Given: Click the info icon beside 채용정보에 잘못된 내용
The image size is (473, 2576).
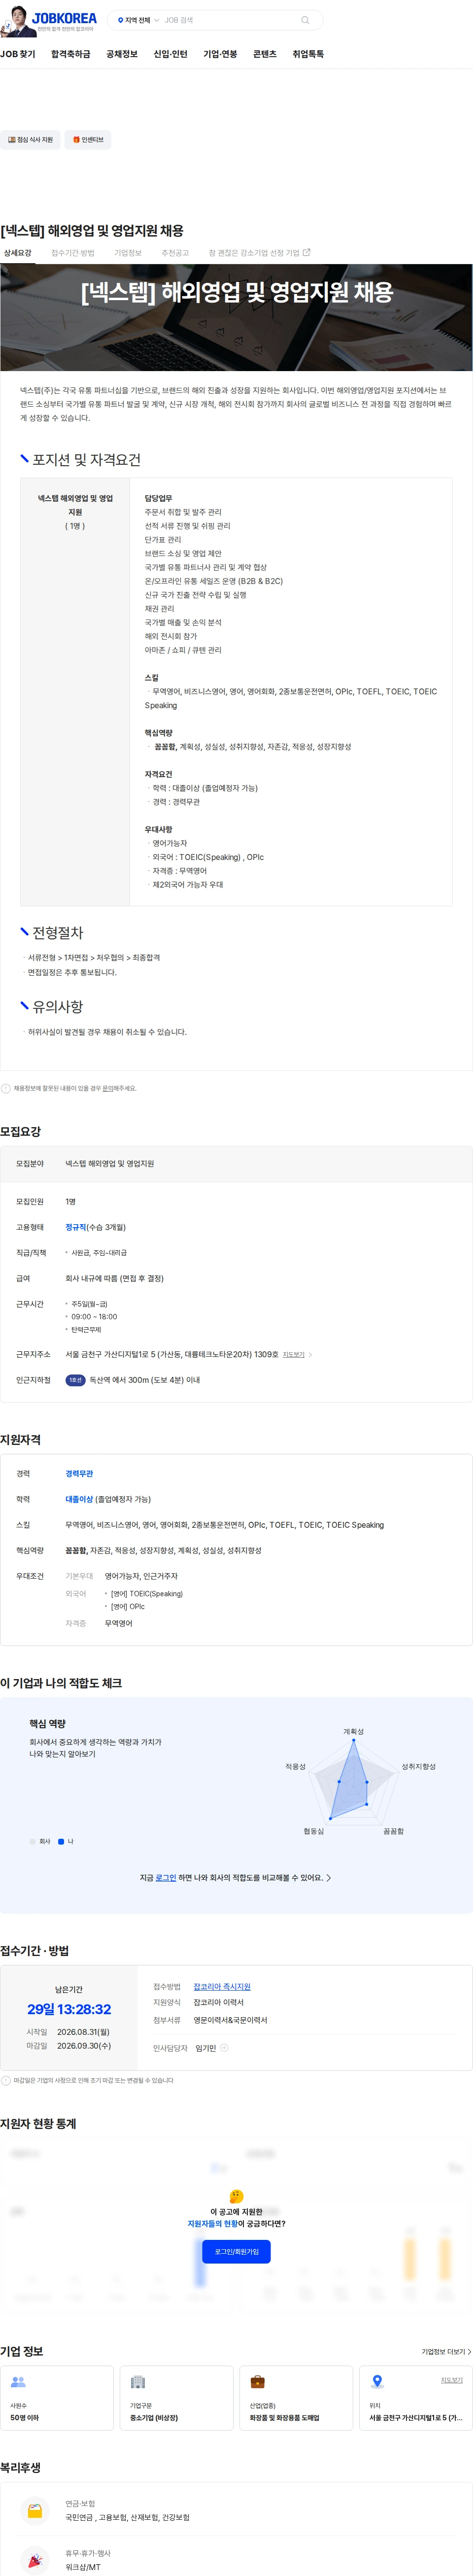Looking at the screenshot, I should 6,1088.
